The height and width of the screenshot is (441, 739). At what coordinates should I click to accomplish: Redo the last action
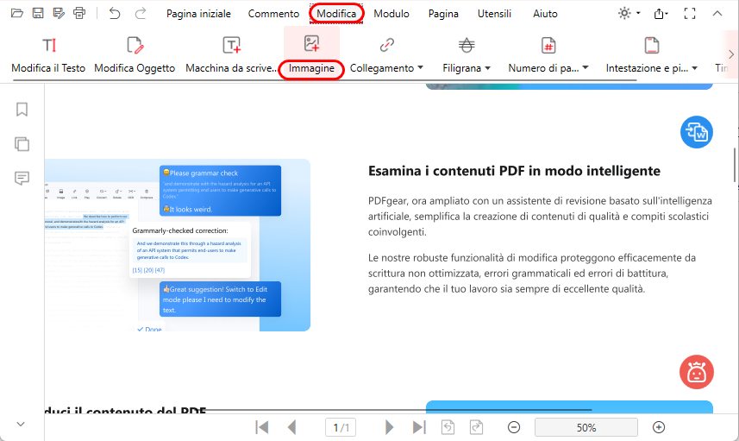click(x=140, y=13)
